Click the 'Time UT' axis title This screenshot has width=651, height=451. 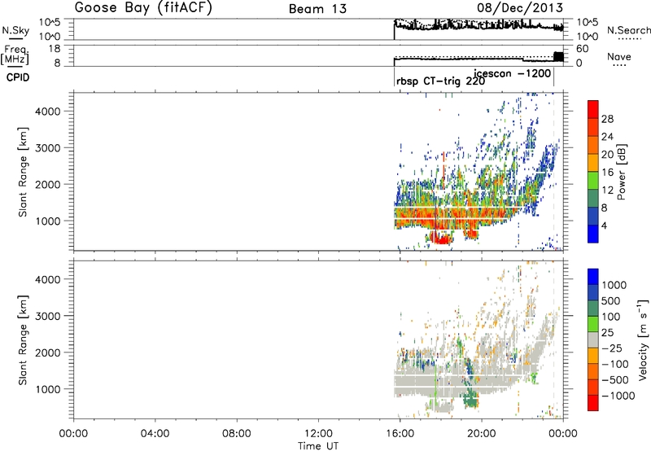[318, 446]
